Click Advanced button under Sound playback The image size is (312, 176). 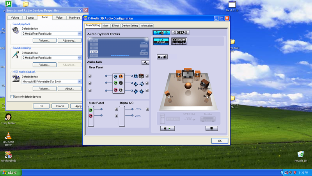69,40
